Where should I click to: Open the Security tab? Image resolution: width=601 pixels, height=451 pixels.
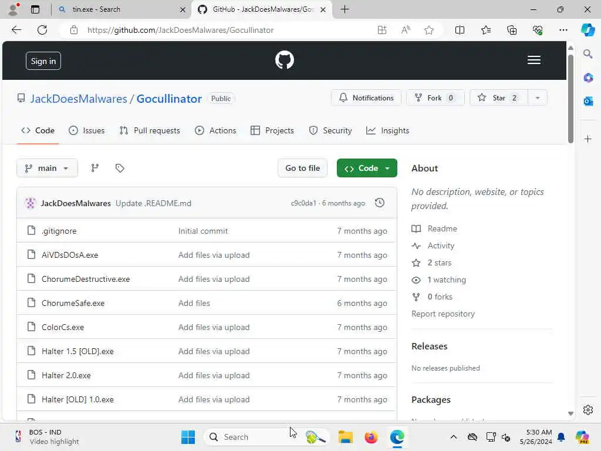tap(330, 130)
